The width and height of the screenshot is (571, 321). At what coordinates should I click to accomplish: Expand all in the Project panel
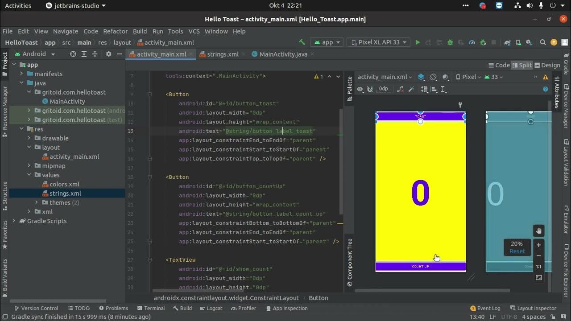pos(84,54)
